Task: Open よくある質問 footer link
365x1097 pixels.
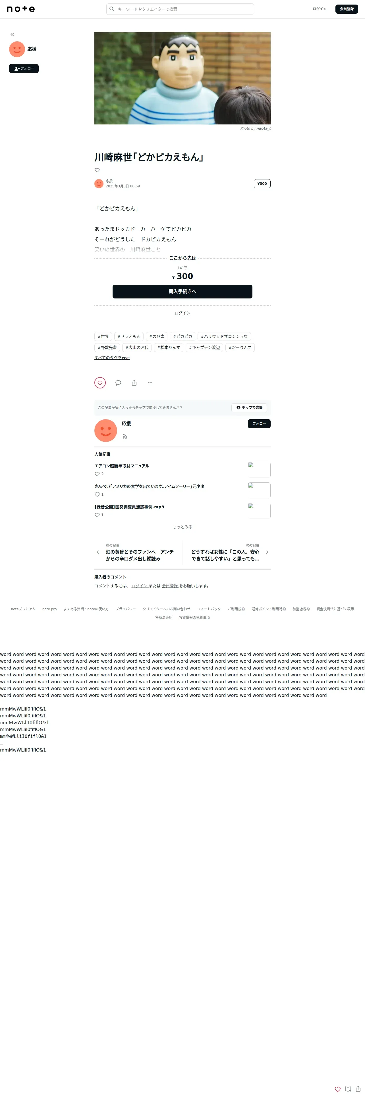Action: [x=86, y=609]
